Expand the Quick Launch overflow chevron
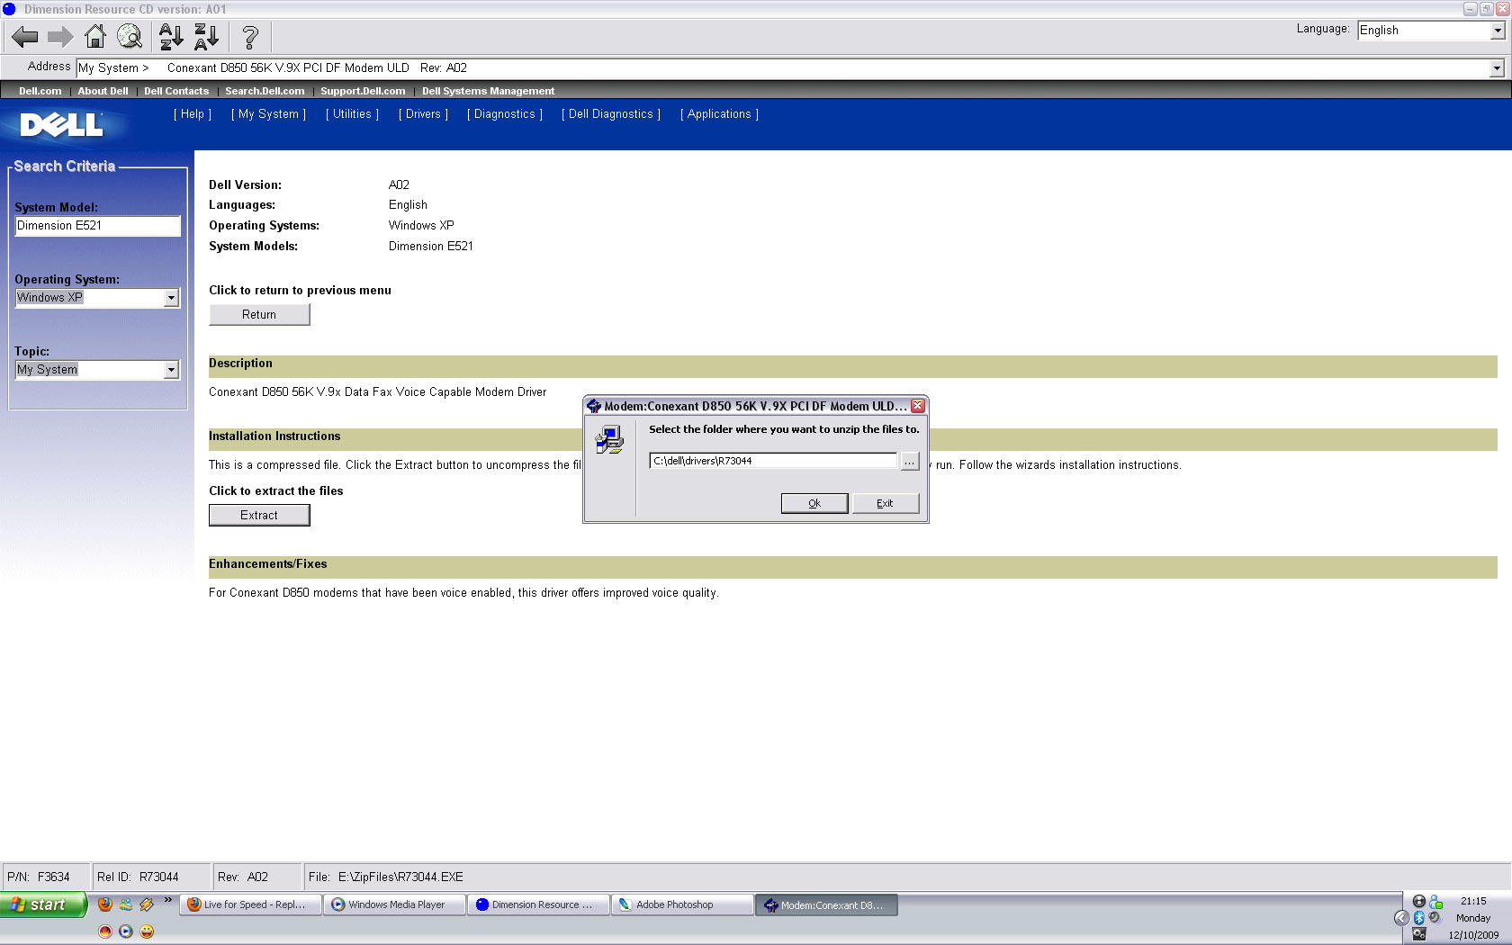 pyautogui.click(x=167, y=900)
